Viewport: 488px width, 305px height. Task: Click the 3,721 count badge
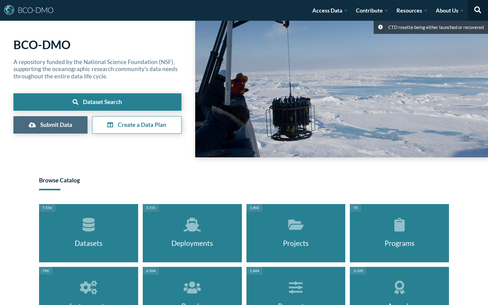(151, 208)
